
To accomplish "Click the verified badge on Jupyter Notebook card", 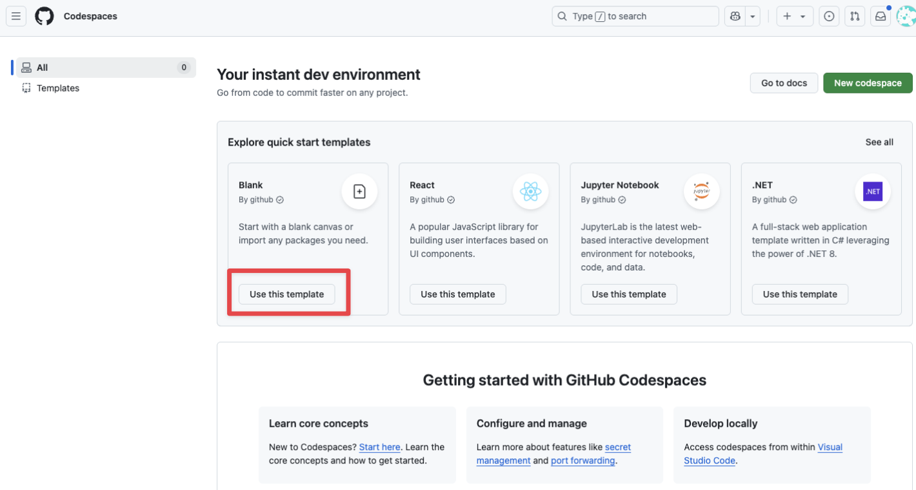I will point(622,200).
